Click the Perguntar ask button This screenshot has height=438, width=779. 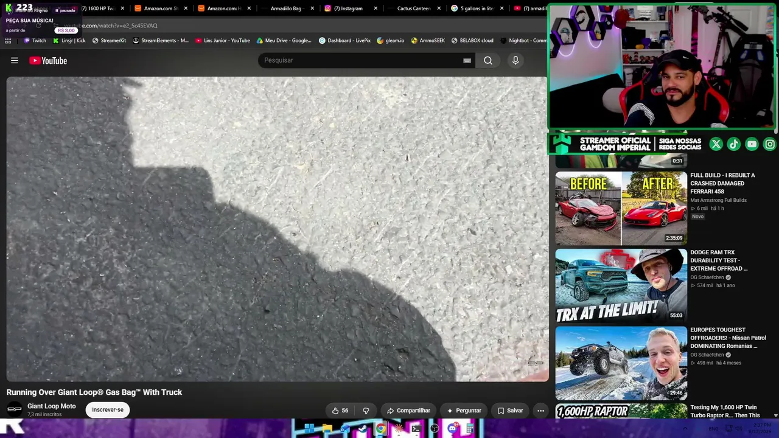(464, 411)
